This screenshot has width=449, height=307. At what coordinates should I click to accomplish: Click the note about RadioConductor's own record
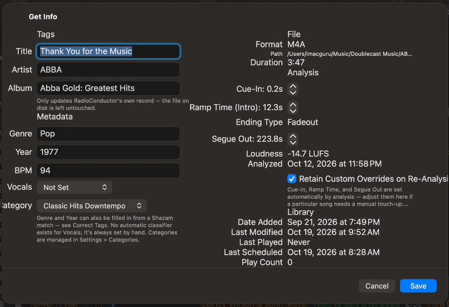click(x=113, y=104)
